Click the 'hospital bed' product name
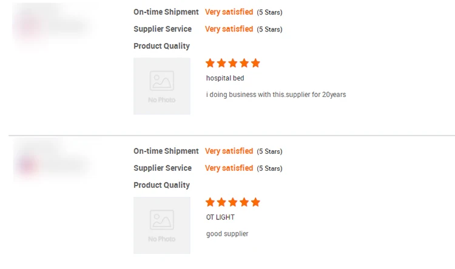 [225, 78]
